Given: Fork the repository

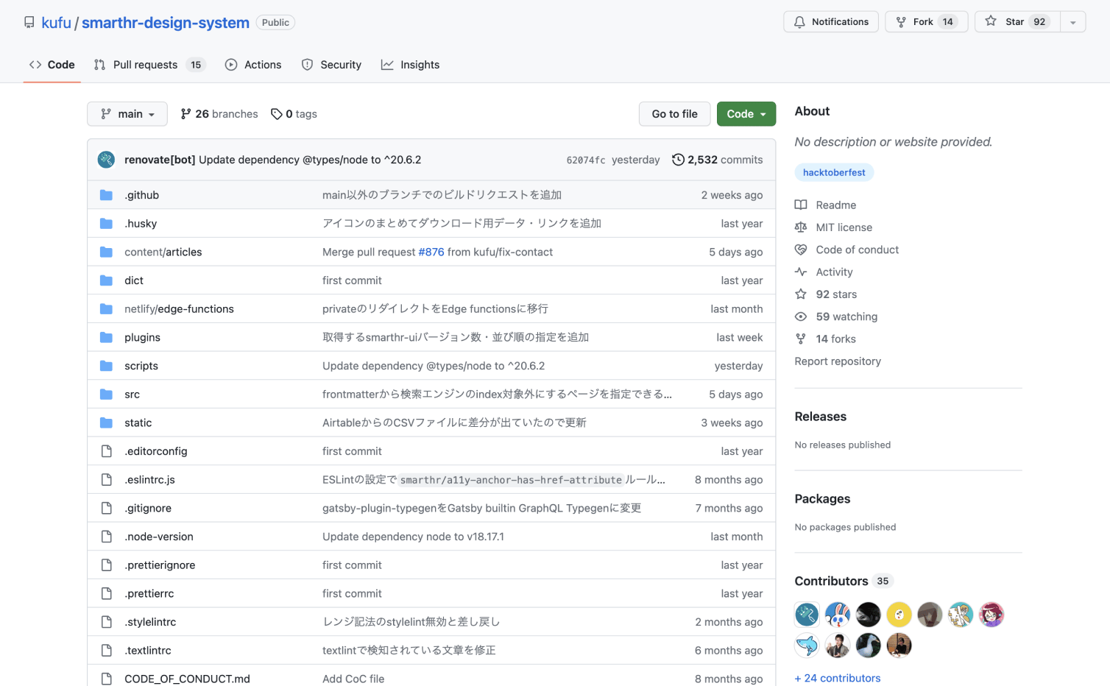Looking at the screenshot, I should 926,22.
